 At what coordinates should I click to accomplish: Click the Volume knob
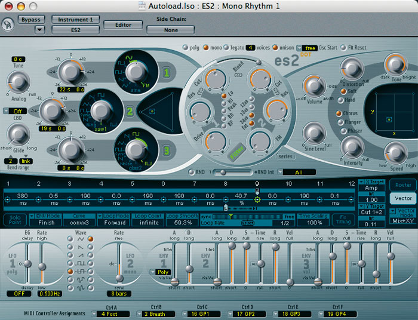click(x=314, y=85)
